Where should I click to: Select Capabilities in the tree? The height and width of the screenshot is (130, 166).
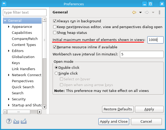tap(22, 33)
